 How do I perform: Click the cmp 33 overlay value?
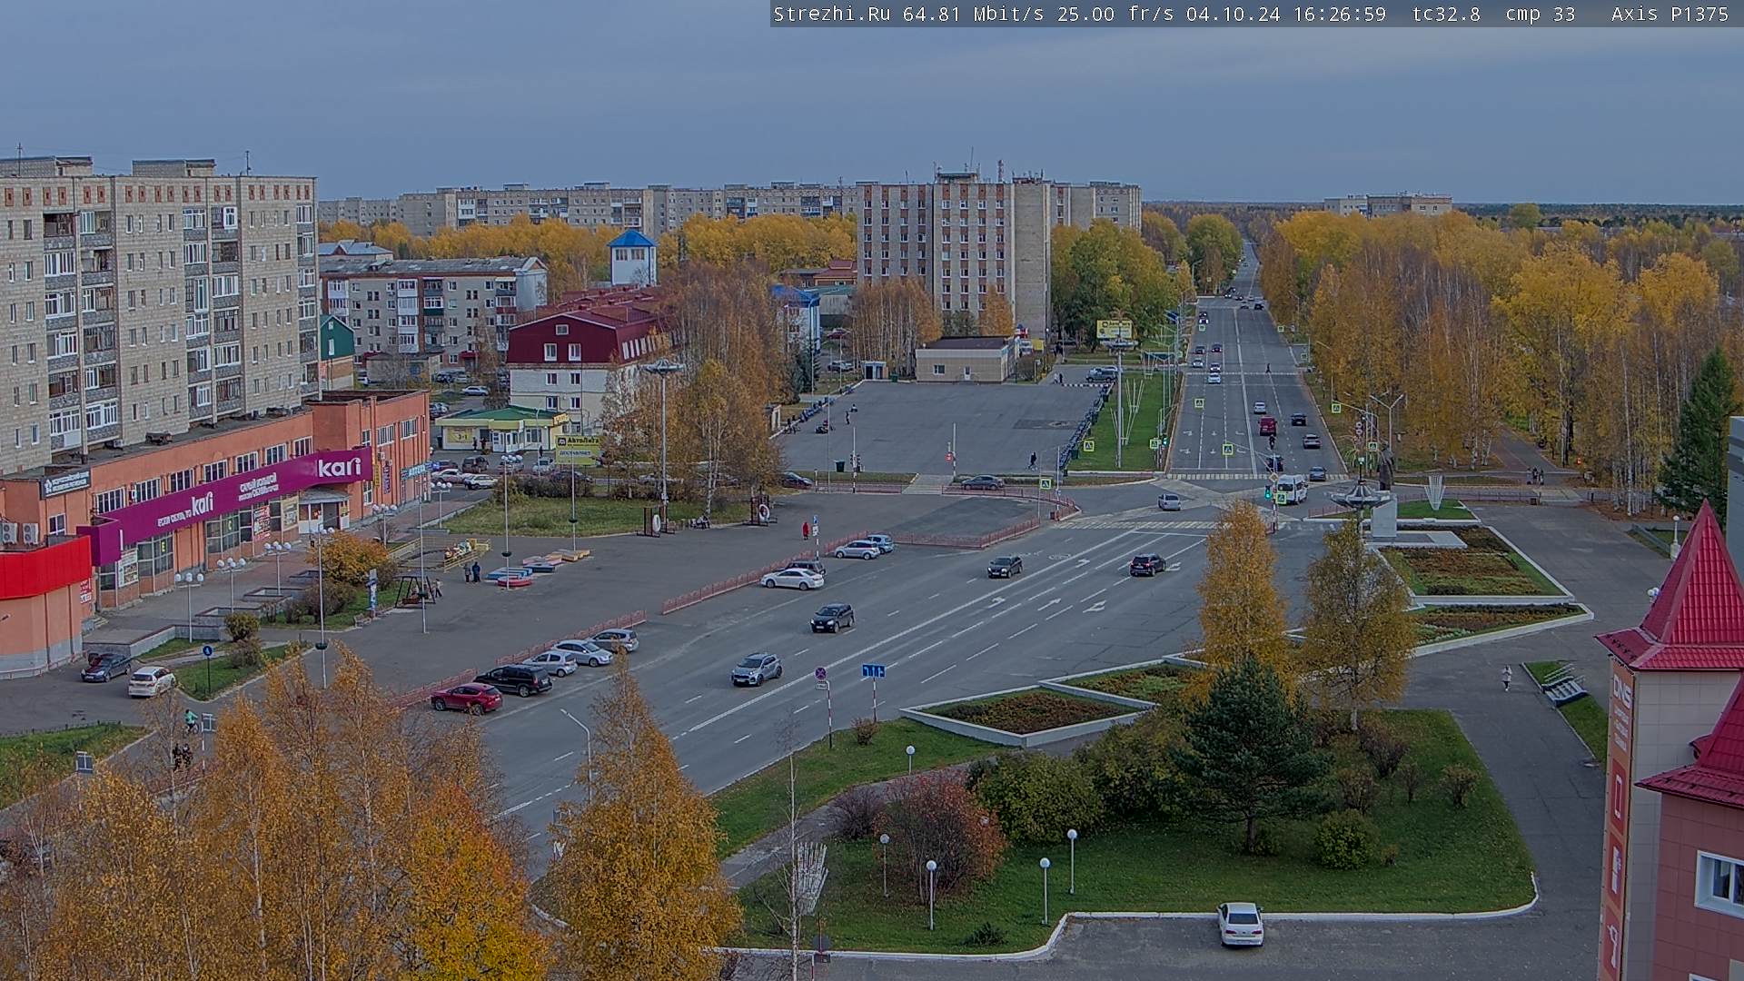coord(1540,14)
